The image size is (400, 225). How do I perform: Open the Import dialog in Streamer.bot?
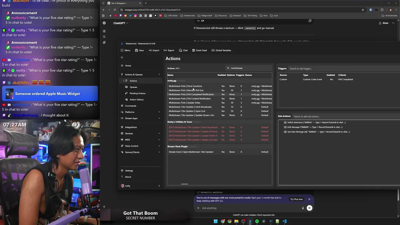154,50
